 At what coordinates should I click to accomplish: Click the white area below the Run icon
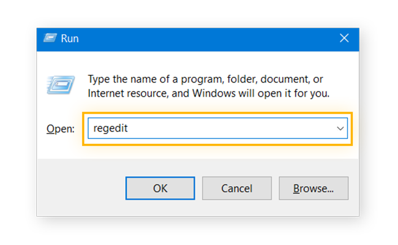click(x=61, y=107)
